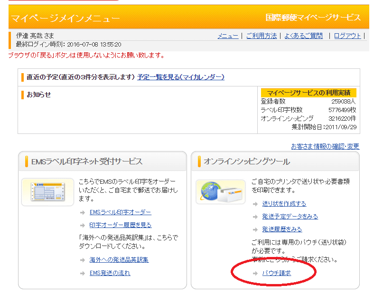Open EMS発送の流れ link
The width and height of the screenshot is (374, 294).
[110, 273]
